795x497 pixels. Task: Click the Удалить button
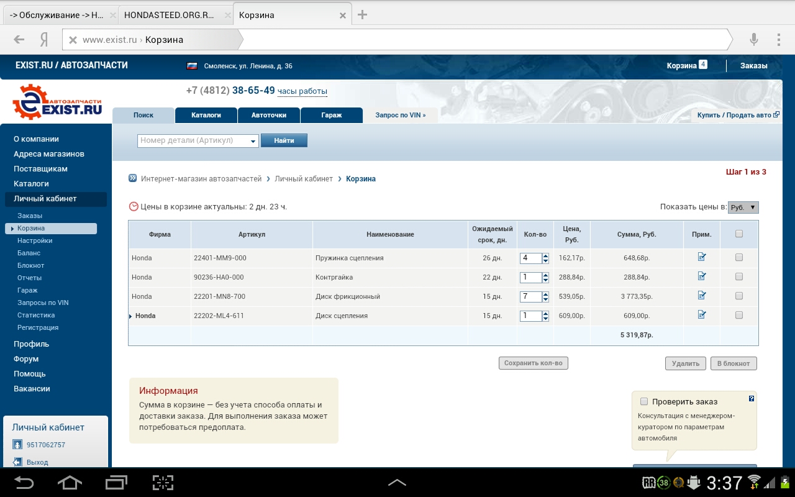[686, 363]
